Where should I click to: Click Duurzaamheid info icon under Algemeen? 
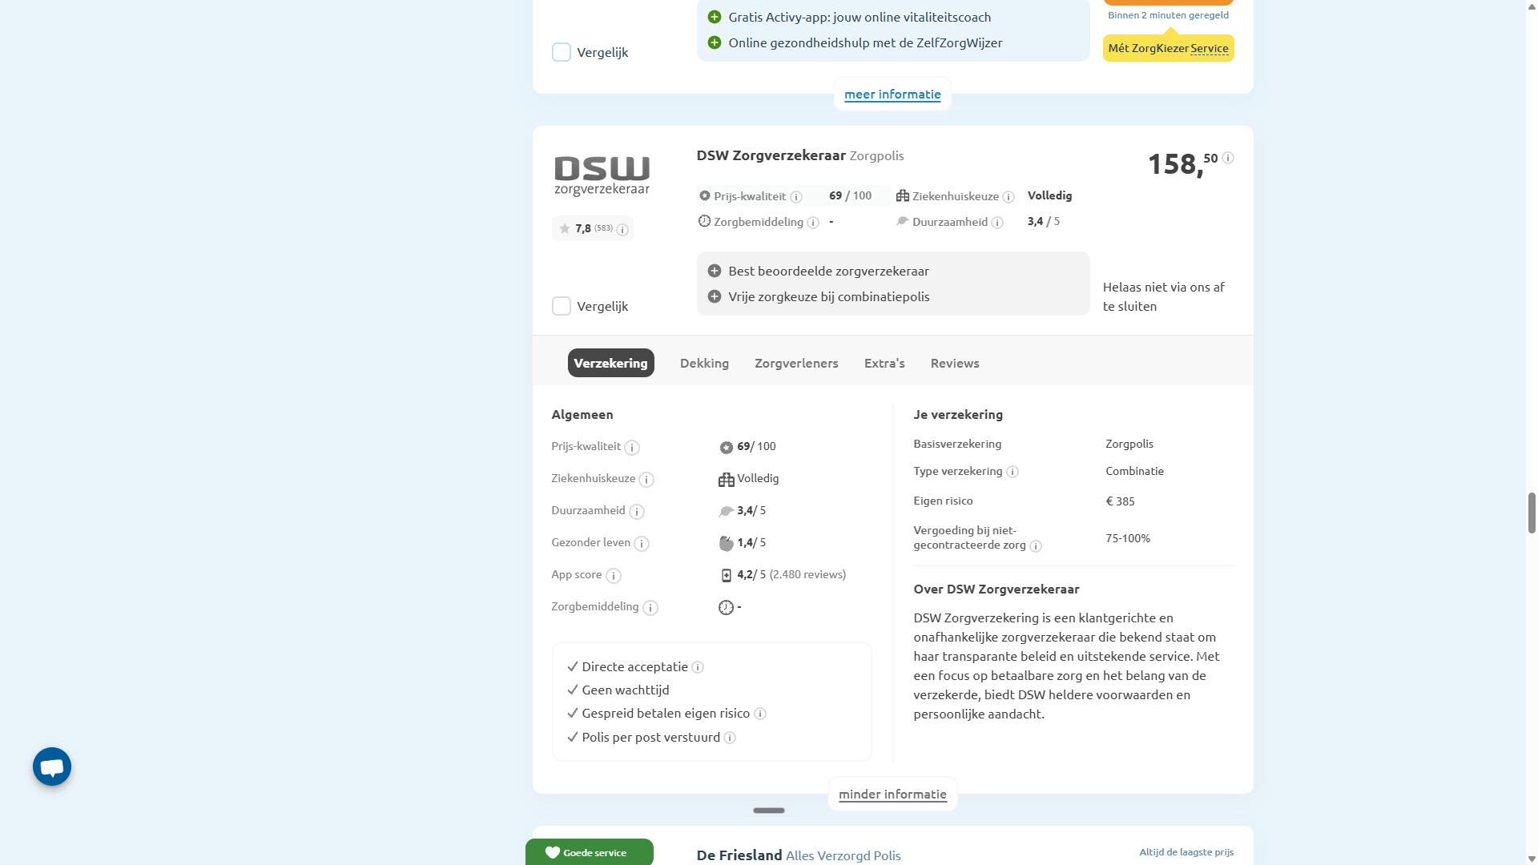pos(637,512)
